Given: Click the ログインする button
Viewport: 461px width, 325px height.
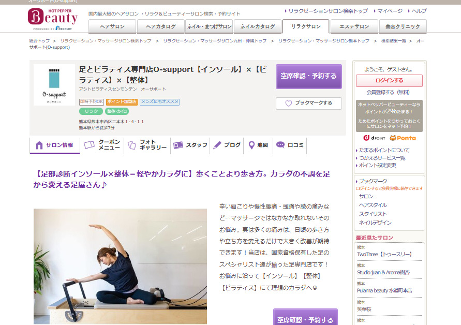Looking at the screenshot, I should point(389,81).
